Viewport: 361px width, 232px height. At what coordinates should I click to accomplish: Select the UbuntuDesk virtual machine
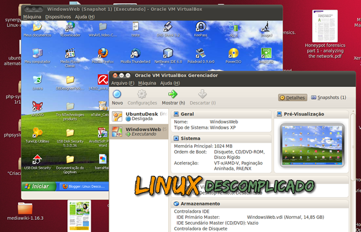coord(139,117)
